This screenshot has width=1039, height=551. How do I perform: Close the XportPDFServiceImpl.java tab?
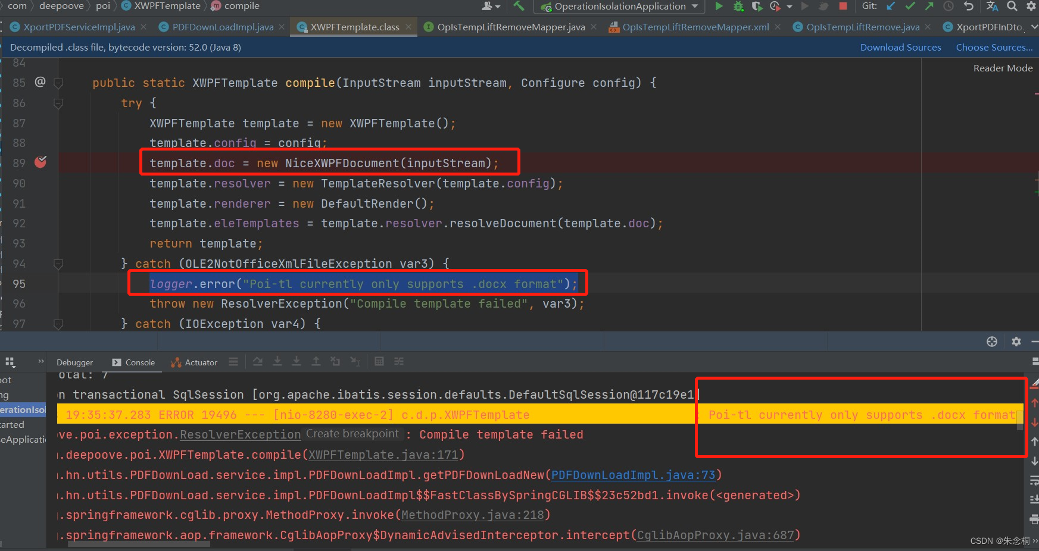click(143, 27)
